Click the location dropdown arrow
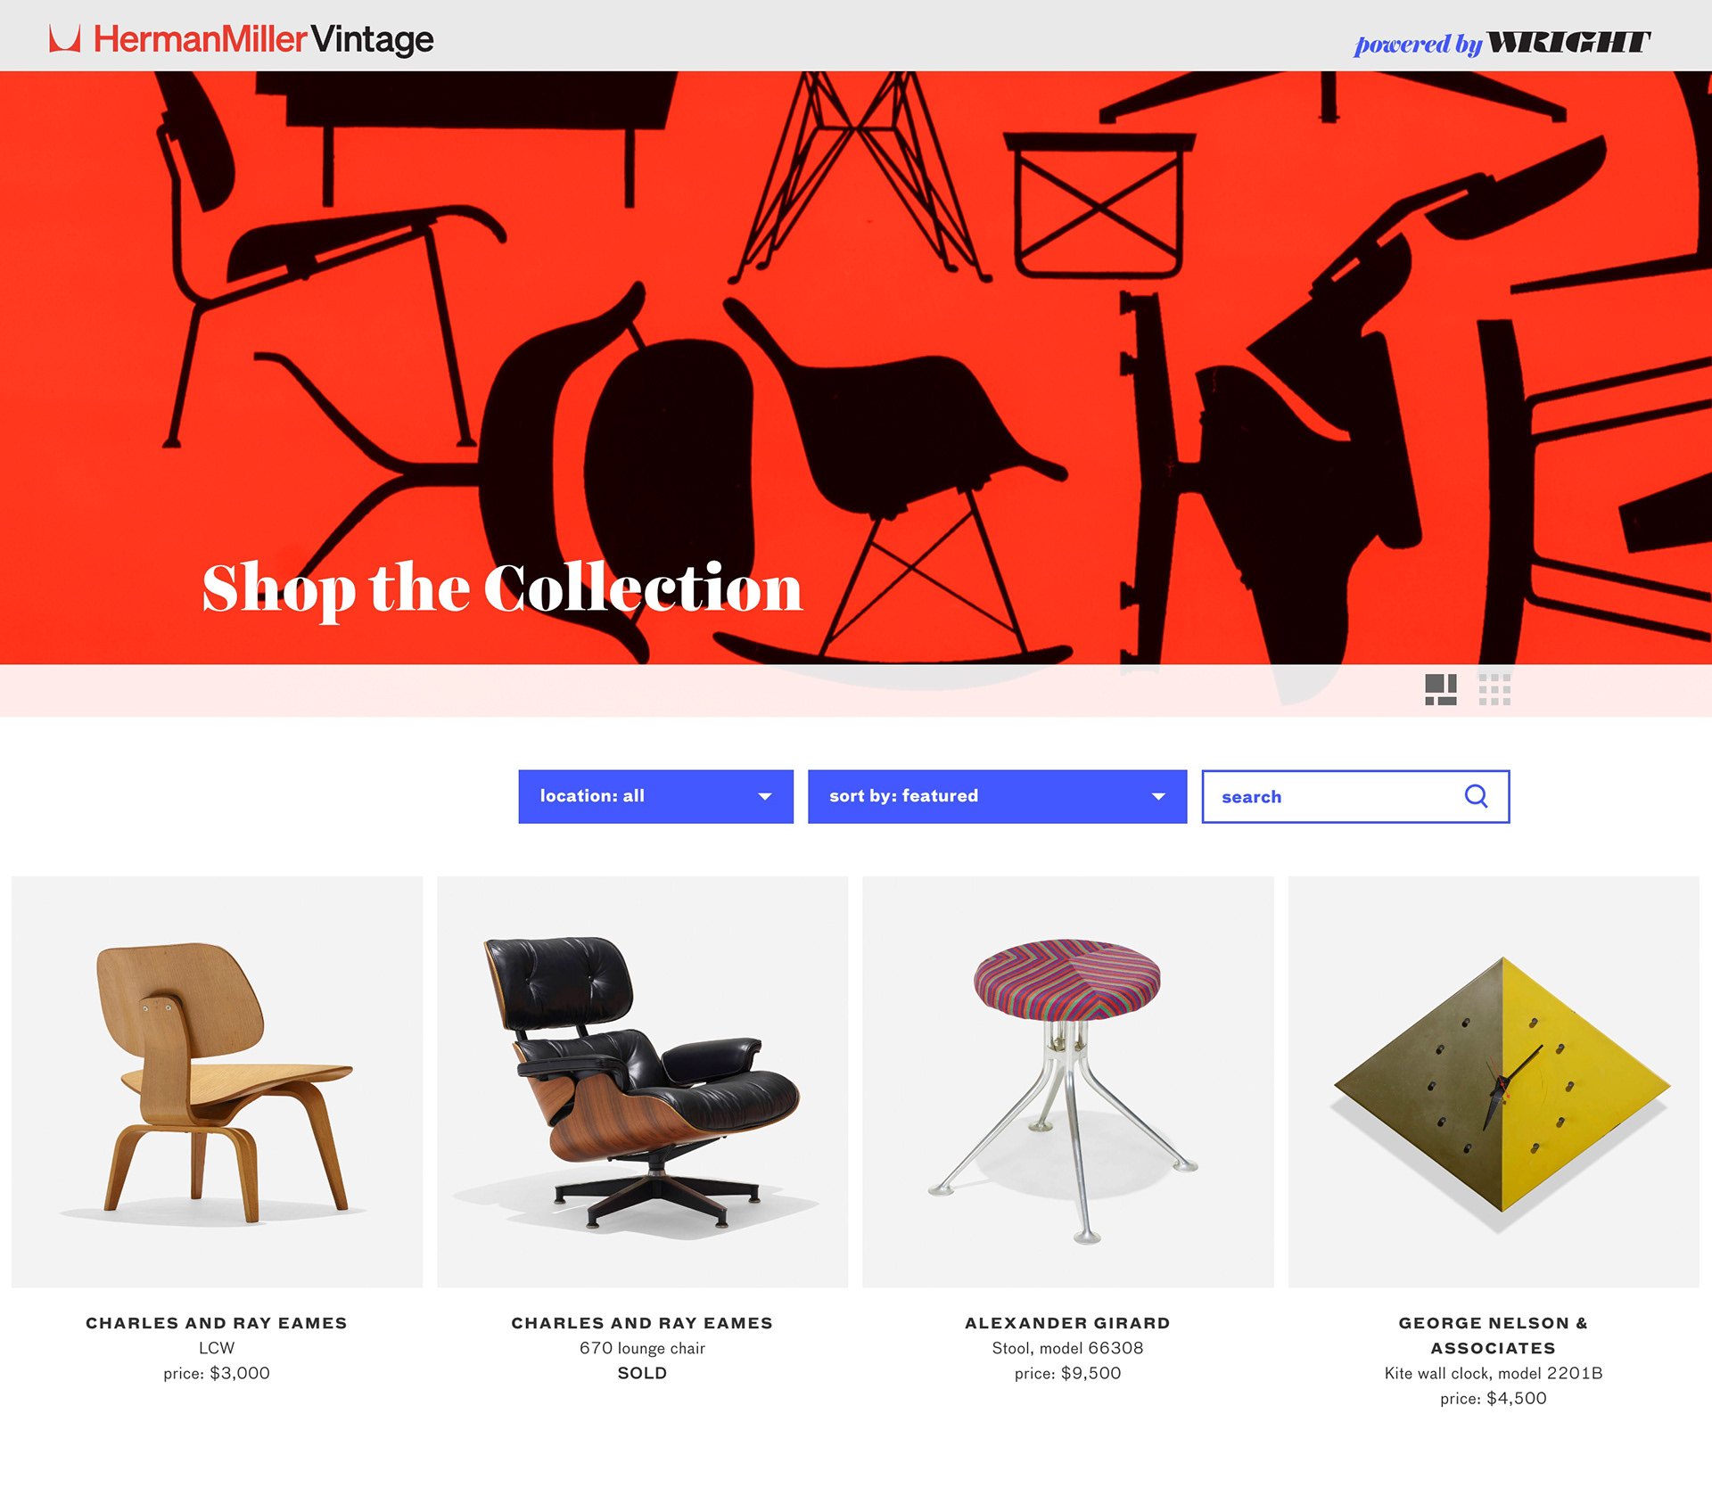Viewport: 1712px width, 1496px height. 765,796
